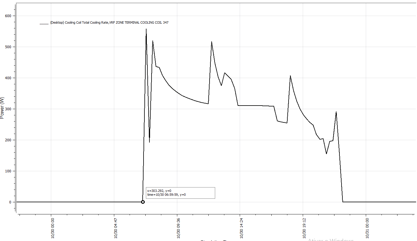
Task: Click the Power (W) y-axis label
Action: [3, 108]
